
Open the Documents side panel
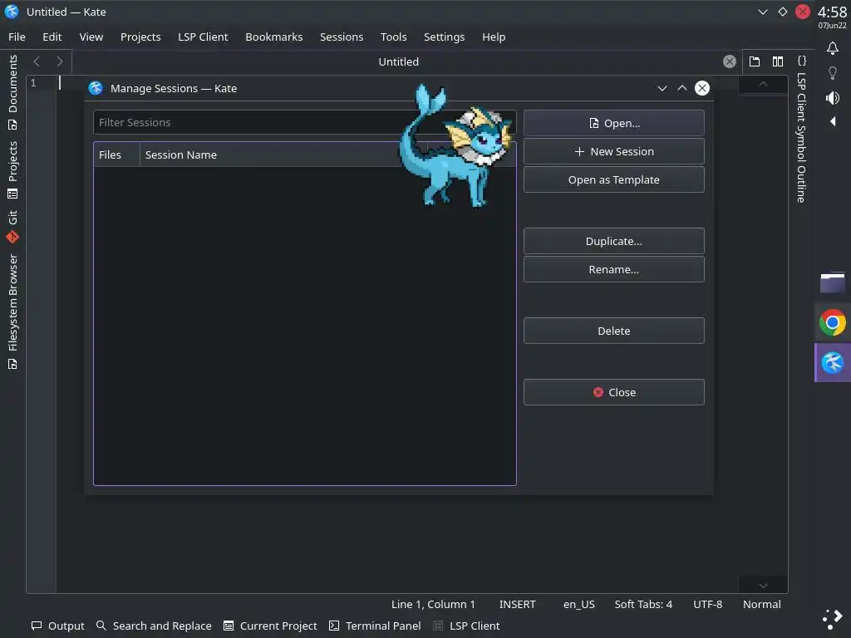[x=12, y=92]
